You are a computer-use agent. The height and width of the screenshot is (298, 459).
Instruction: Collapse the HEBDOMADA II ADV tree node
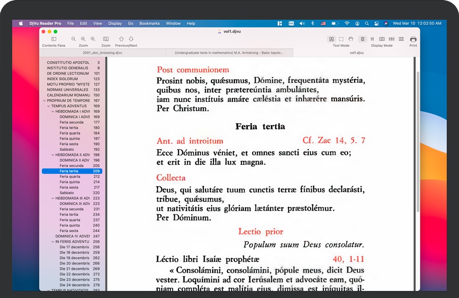pos(53,155)
